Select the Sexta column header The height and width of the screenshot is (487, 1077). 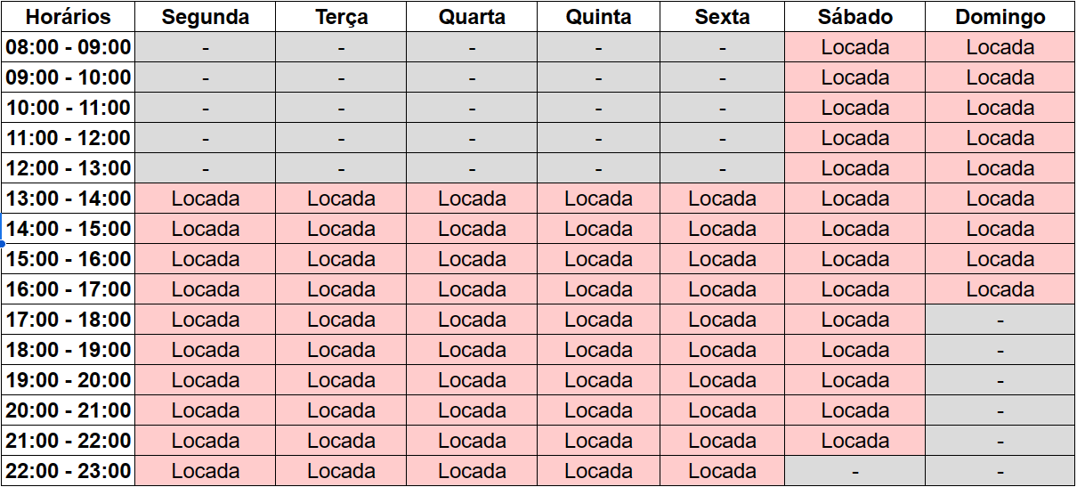[x=722, y=17]
